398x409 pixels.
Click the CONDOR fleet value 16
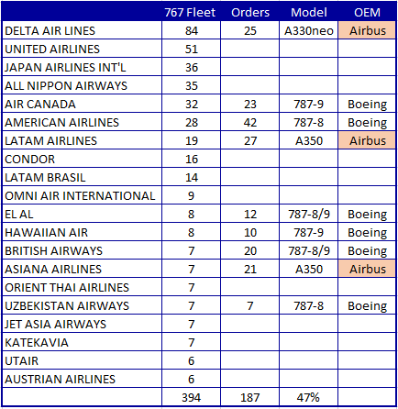coord(191,159)
